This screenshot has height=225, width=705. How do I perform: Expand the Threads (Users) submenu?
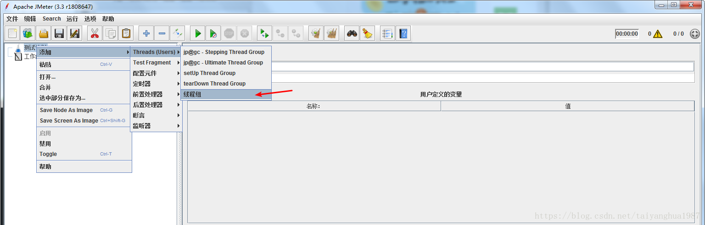pos(156,52)
